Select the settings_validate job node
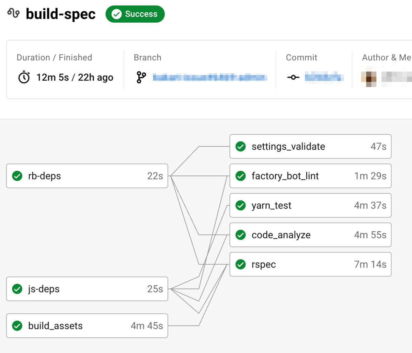The width and height of the screenshot is (412, 353). click(x=310, y=146)
